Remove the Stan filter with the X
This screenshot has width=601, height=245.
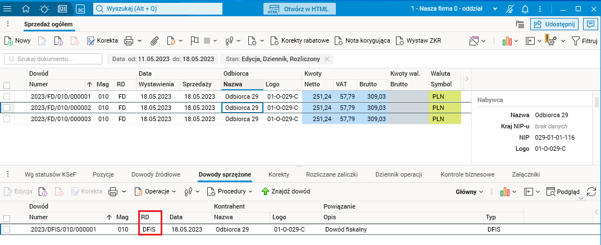(x=326, y=59)
